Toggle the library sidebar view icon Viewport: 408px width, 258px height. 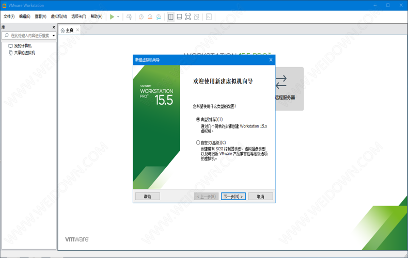click(171, 17)
